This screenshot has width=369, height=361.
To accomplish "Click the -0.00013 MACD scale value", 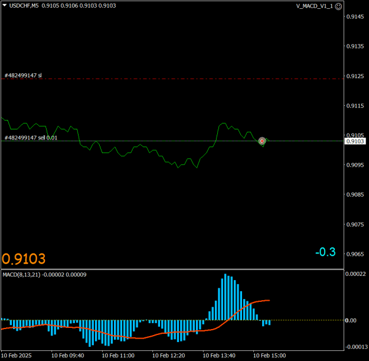I will tap(356, 347).
